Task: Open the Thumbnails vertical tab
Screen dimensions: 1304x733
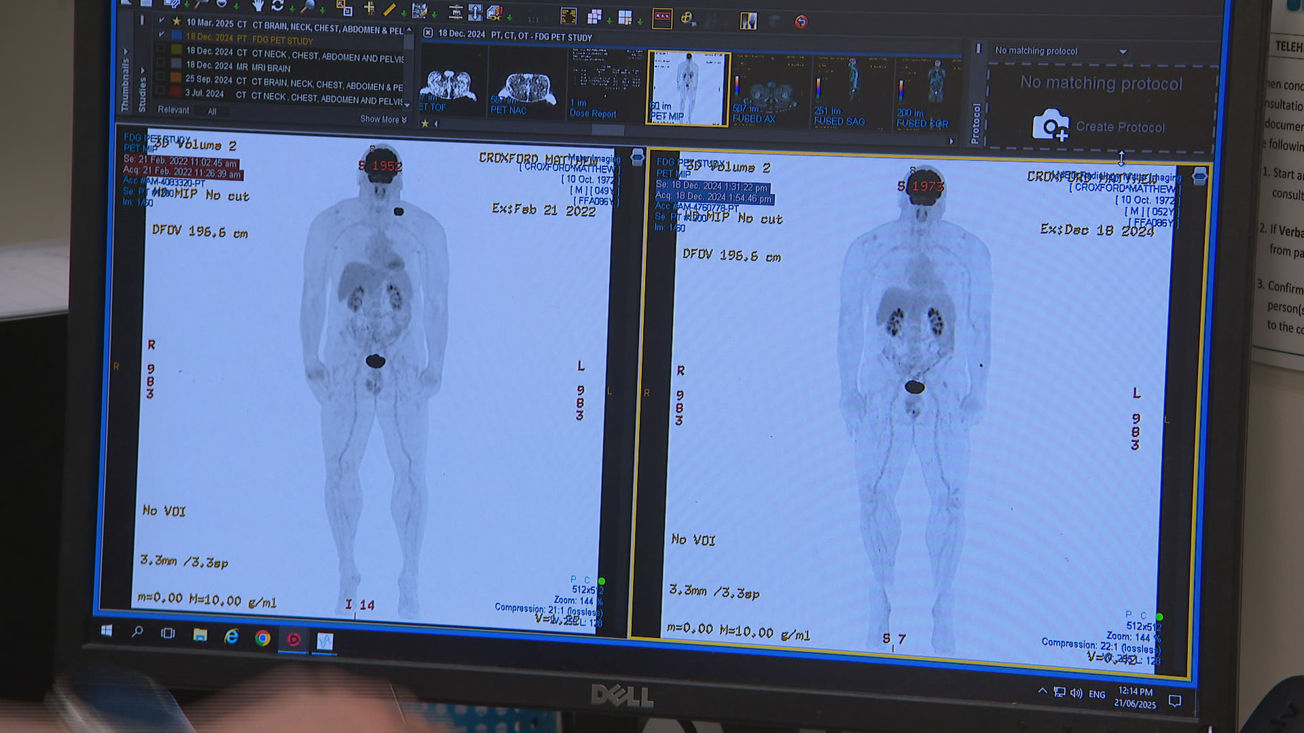Action: [125, 85]
